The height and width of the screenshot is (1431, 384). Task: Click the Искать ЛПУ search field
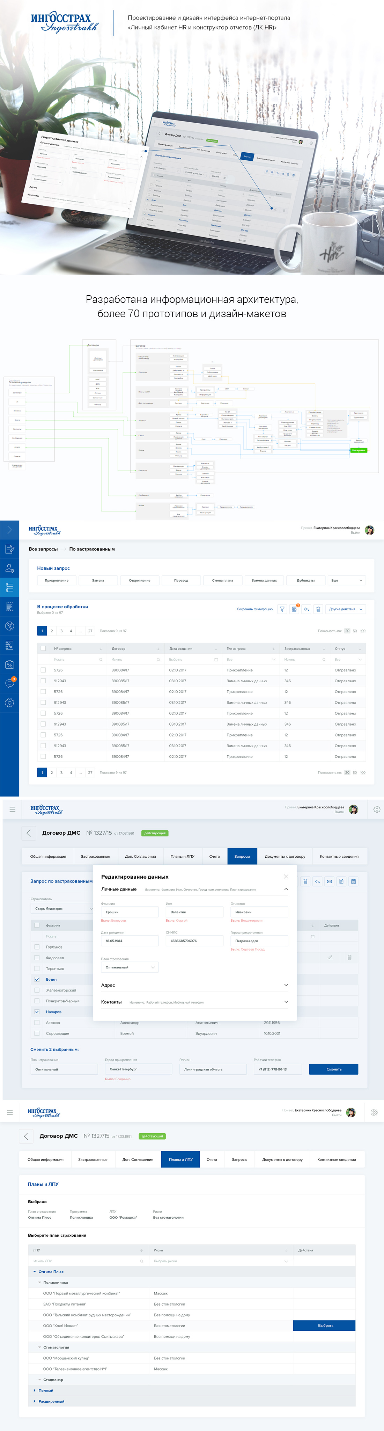[89, 1261]
